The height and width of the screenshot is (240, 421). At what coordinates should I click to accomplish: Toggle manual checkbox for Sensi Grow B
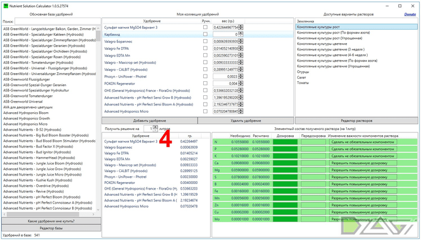coord(205,98)
